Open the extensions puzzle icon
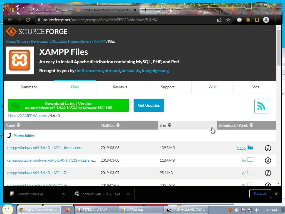Screen dimensions: 285x214 248,20
